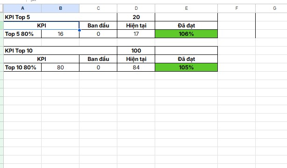The image size is (287, 168).
Task: Select the 'KPI Top 5' title cell
Action: pos(60,17)
